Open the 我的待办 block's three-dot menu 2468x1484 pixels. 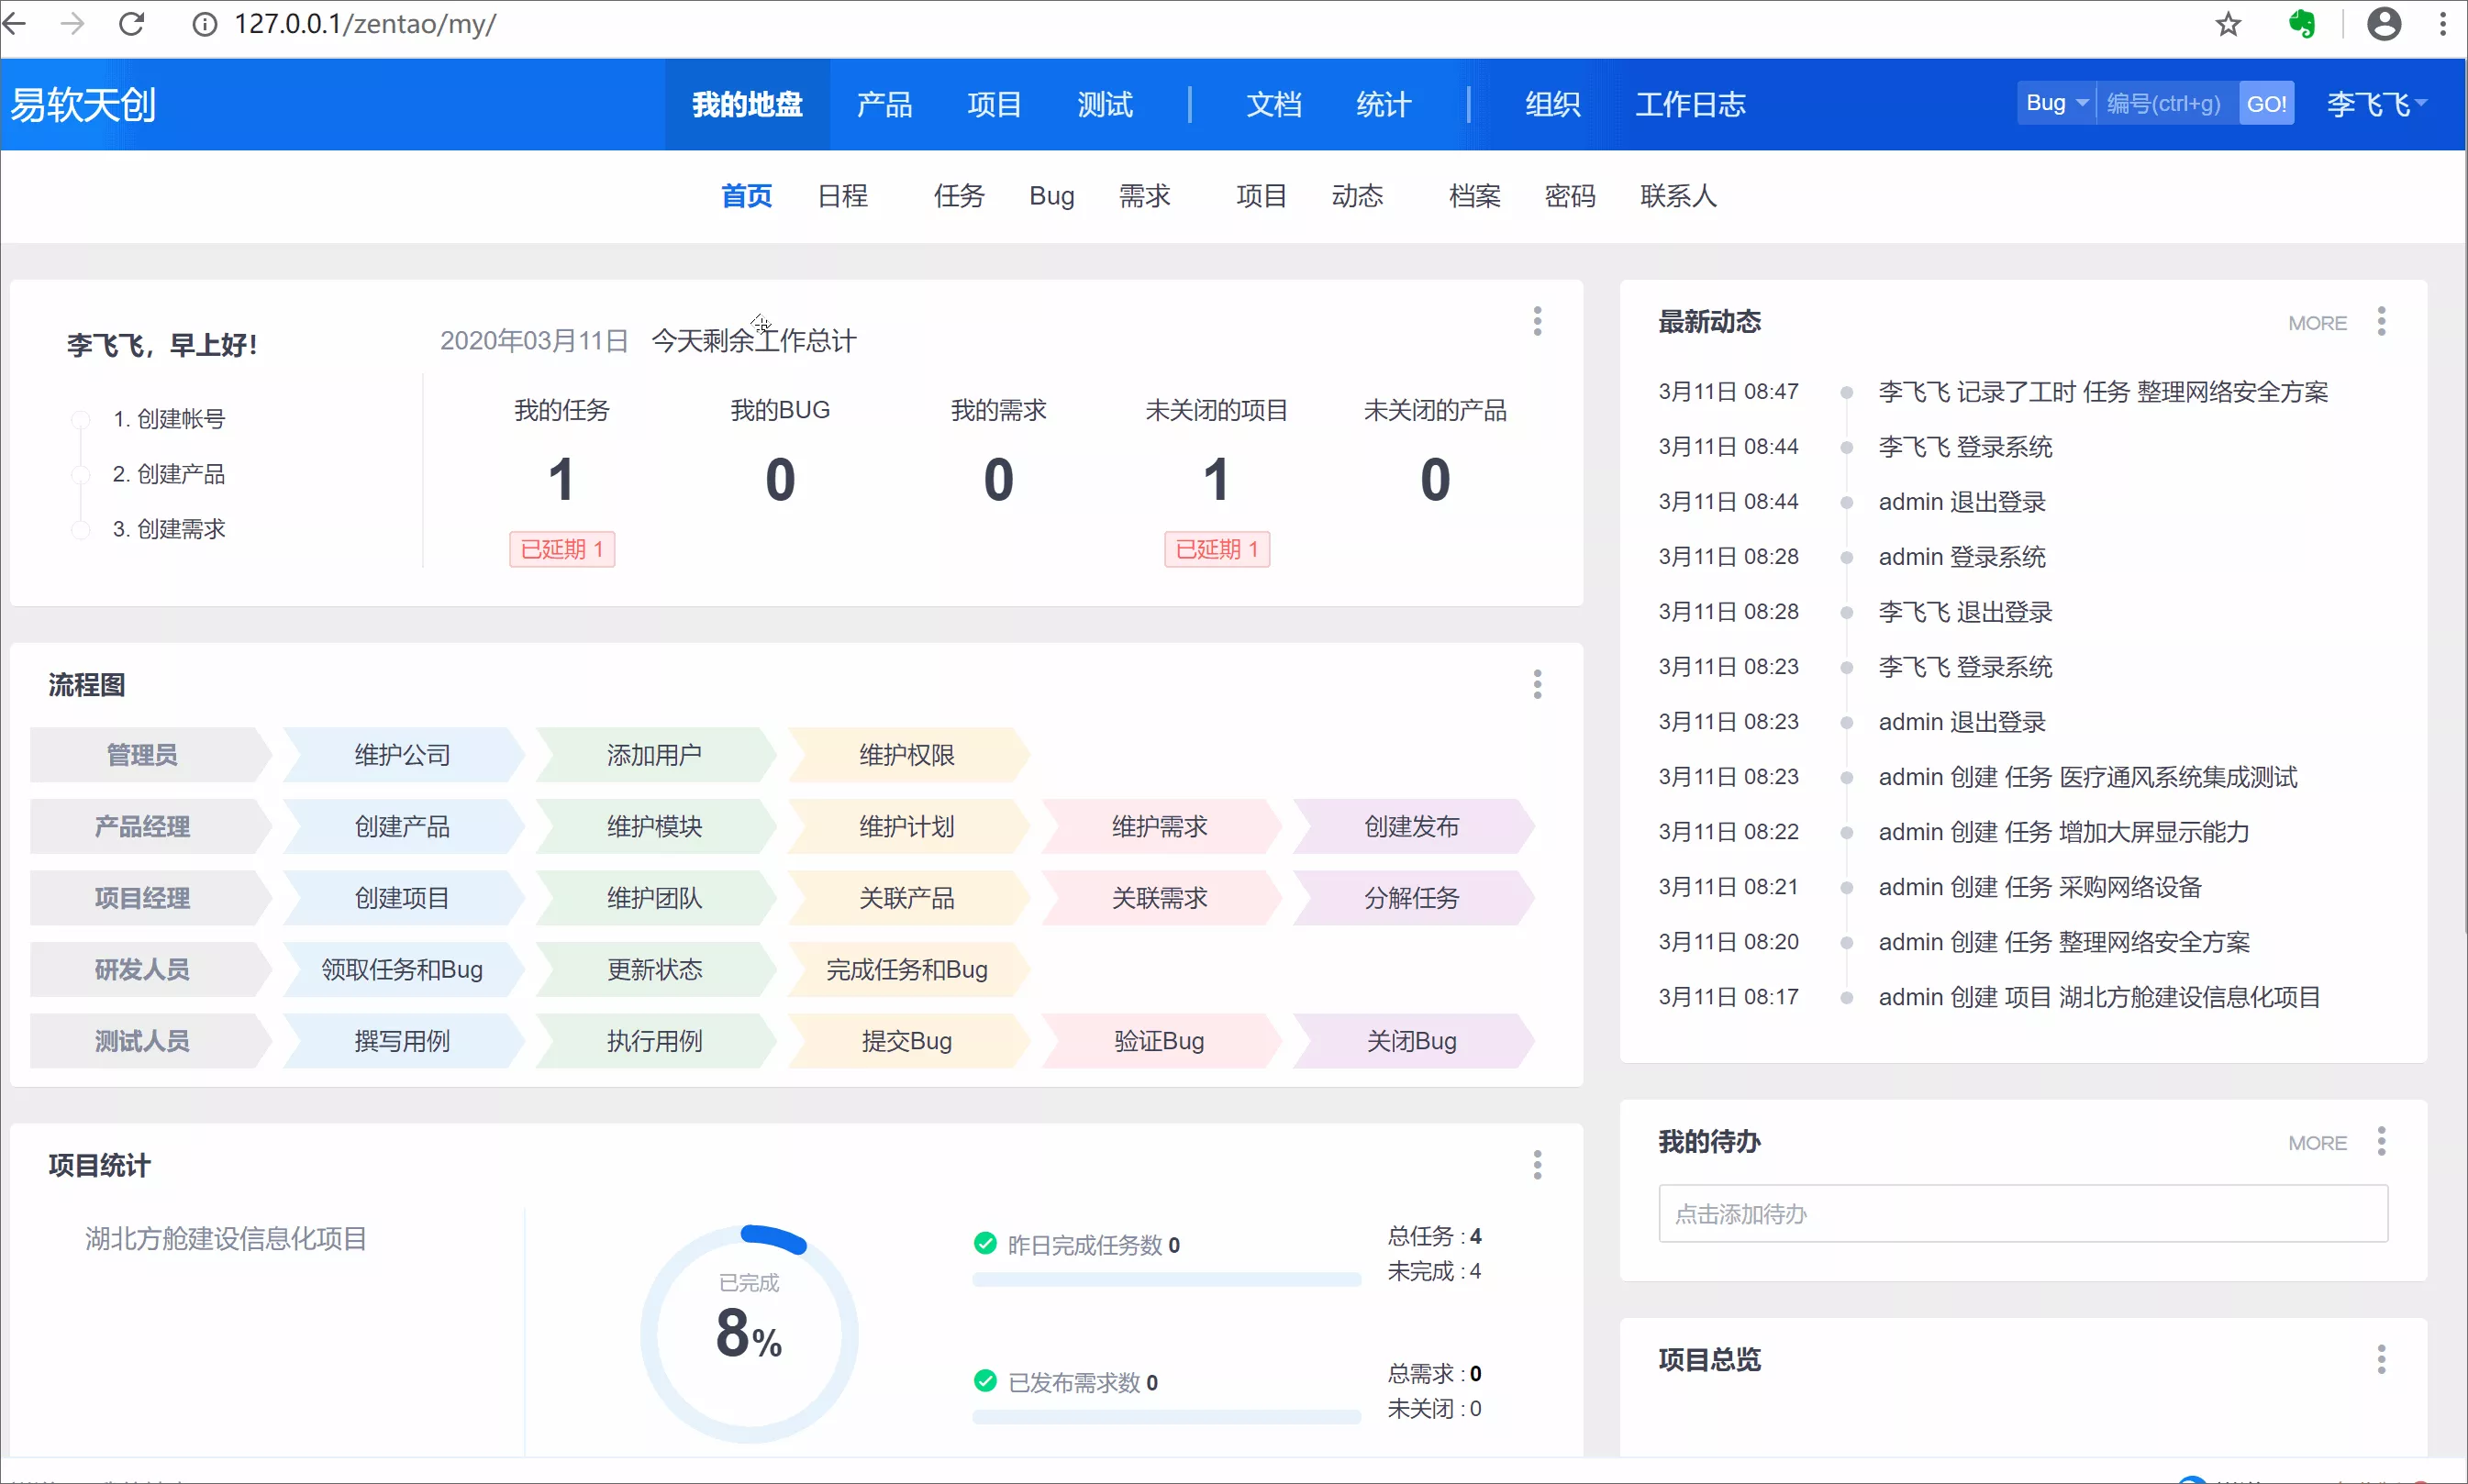tap(2381, 1141)
